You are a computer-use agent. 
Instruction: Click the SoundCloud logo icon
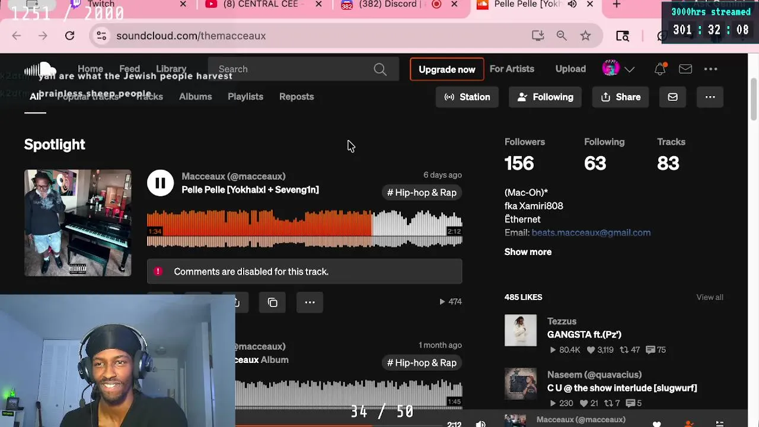[40, 69]
